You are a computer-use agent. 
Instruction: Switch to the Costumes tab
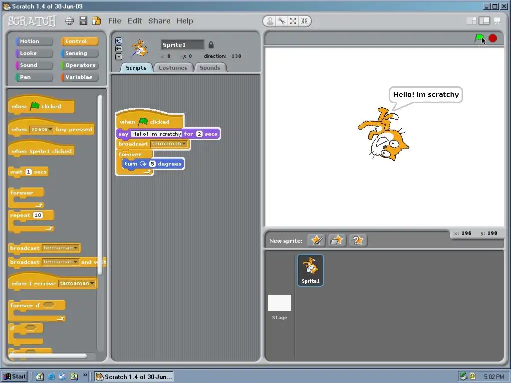click(173, 68)
